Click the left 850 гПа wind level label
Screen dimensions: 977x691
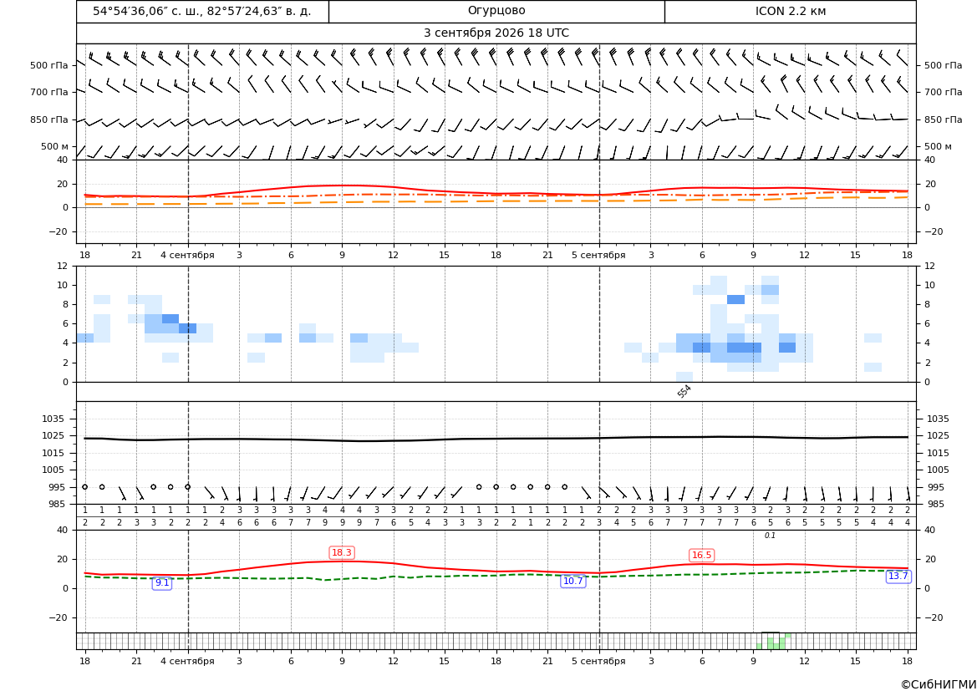pos(49,119)
